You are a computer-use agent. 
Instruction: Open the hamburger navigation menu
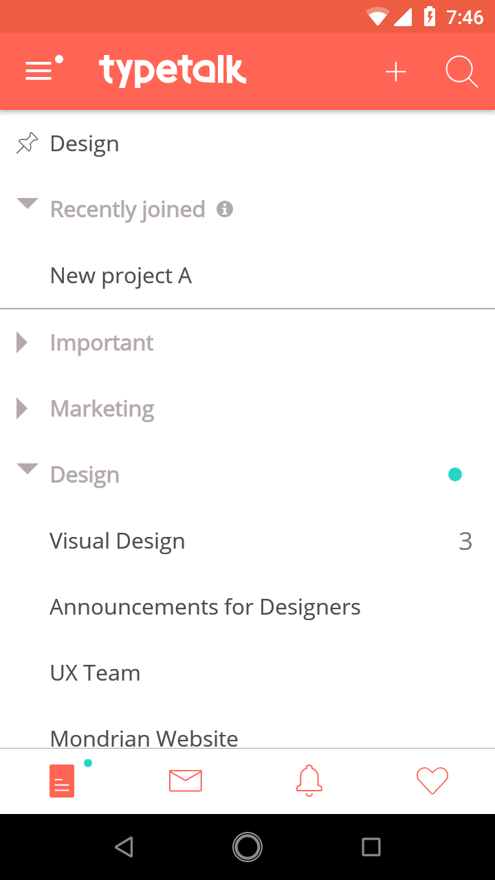click(43, 69)
